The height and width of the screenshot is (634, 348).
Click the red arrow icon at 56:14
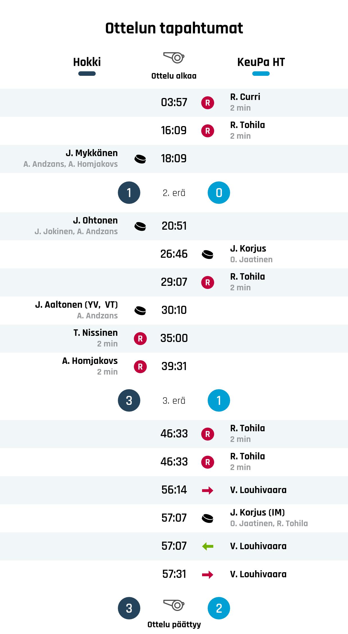pyautogui.click(x=208, y=490)
